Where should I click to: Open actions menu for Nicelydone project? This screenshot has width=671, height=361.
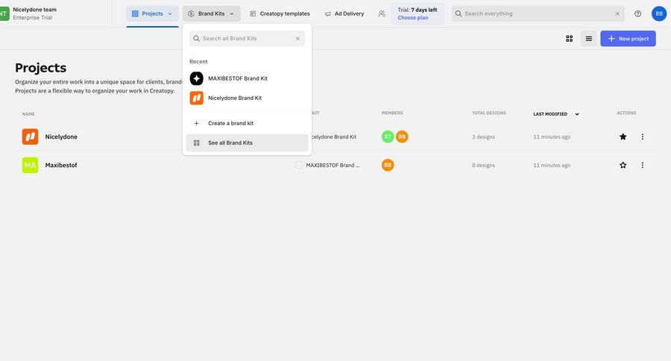click(643, 136)
